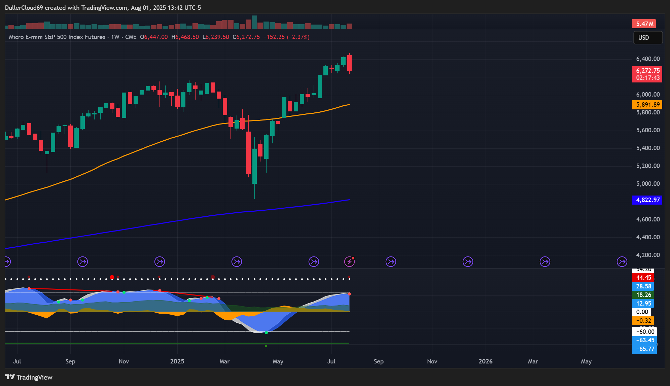Click the 5,600.00 price axis label
The width and height of the screenshot is (670, 386).
click(x=648, y=130)
